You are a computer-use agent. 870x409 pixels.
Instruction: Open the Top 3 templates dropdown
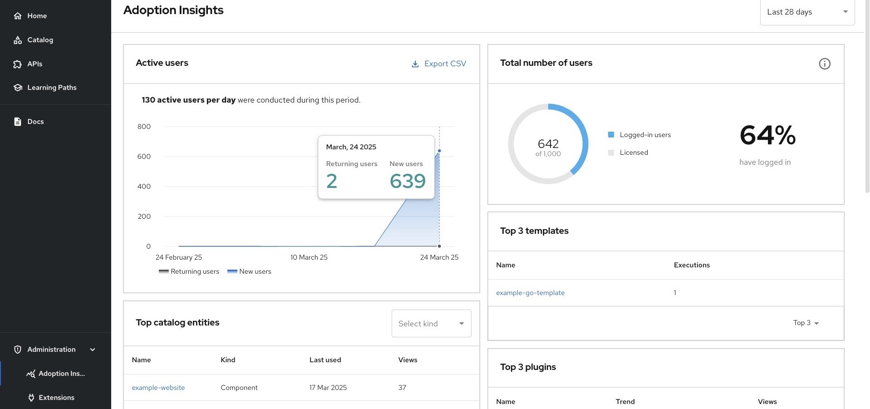[x=805, y=323]
